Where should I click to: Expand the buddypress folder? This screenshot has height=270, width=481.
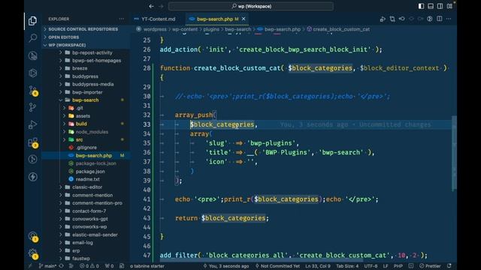85,76
